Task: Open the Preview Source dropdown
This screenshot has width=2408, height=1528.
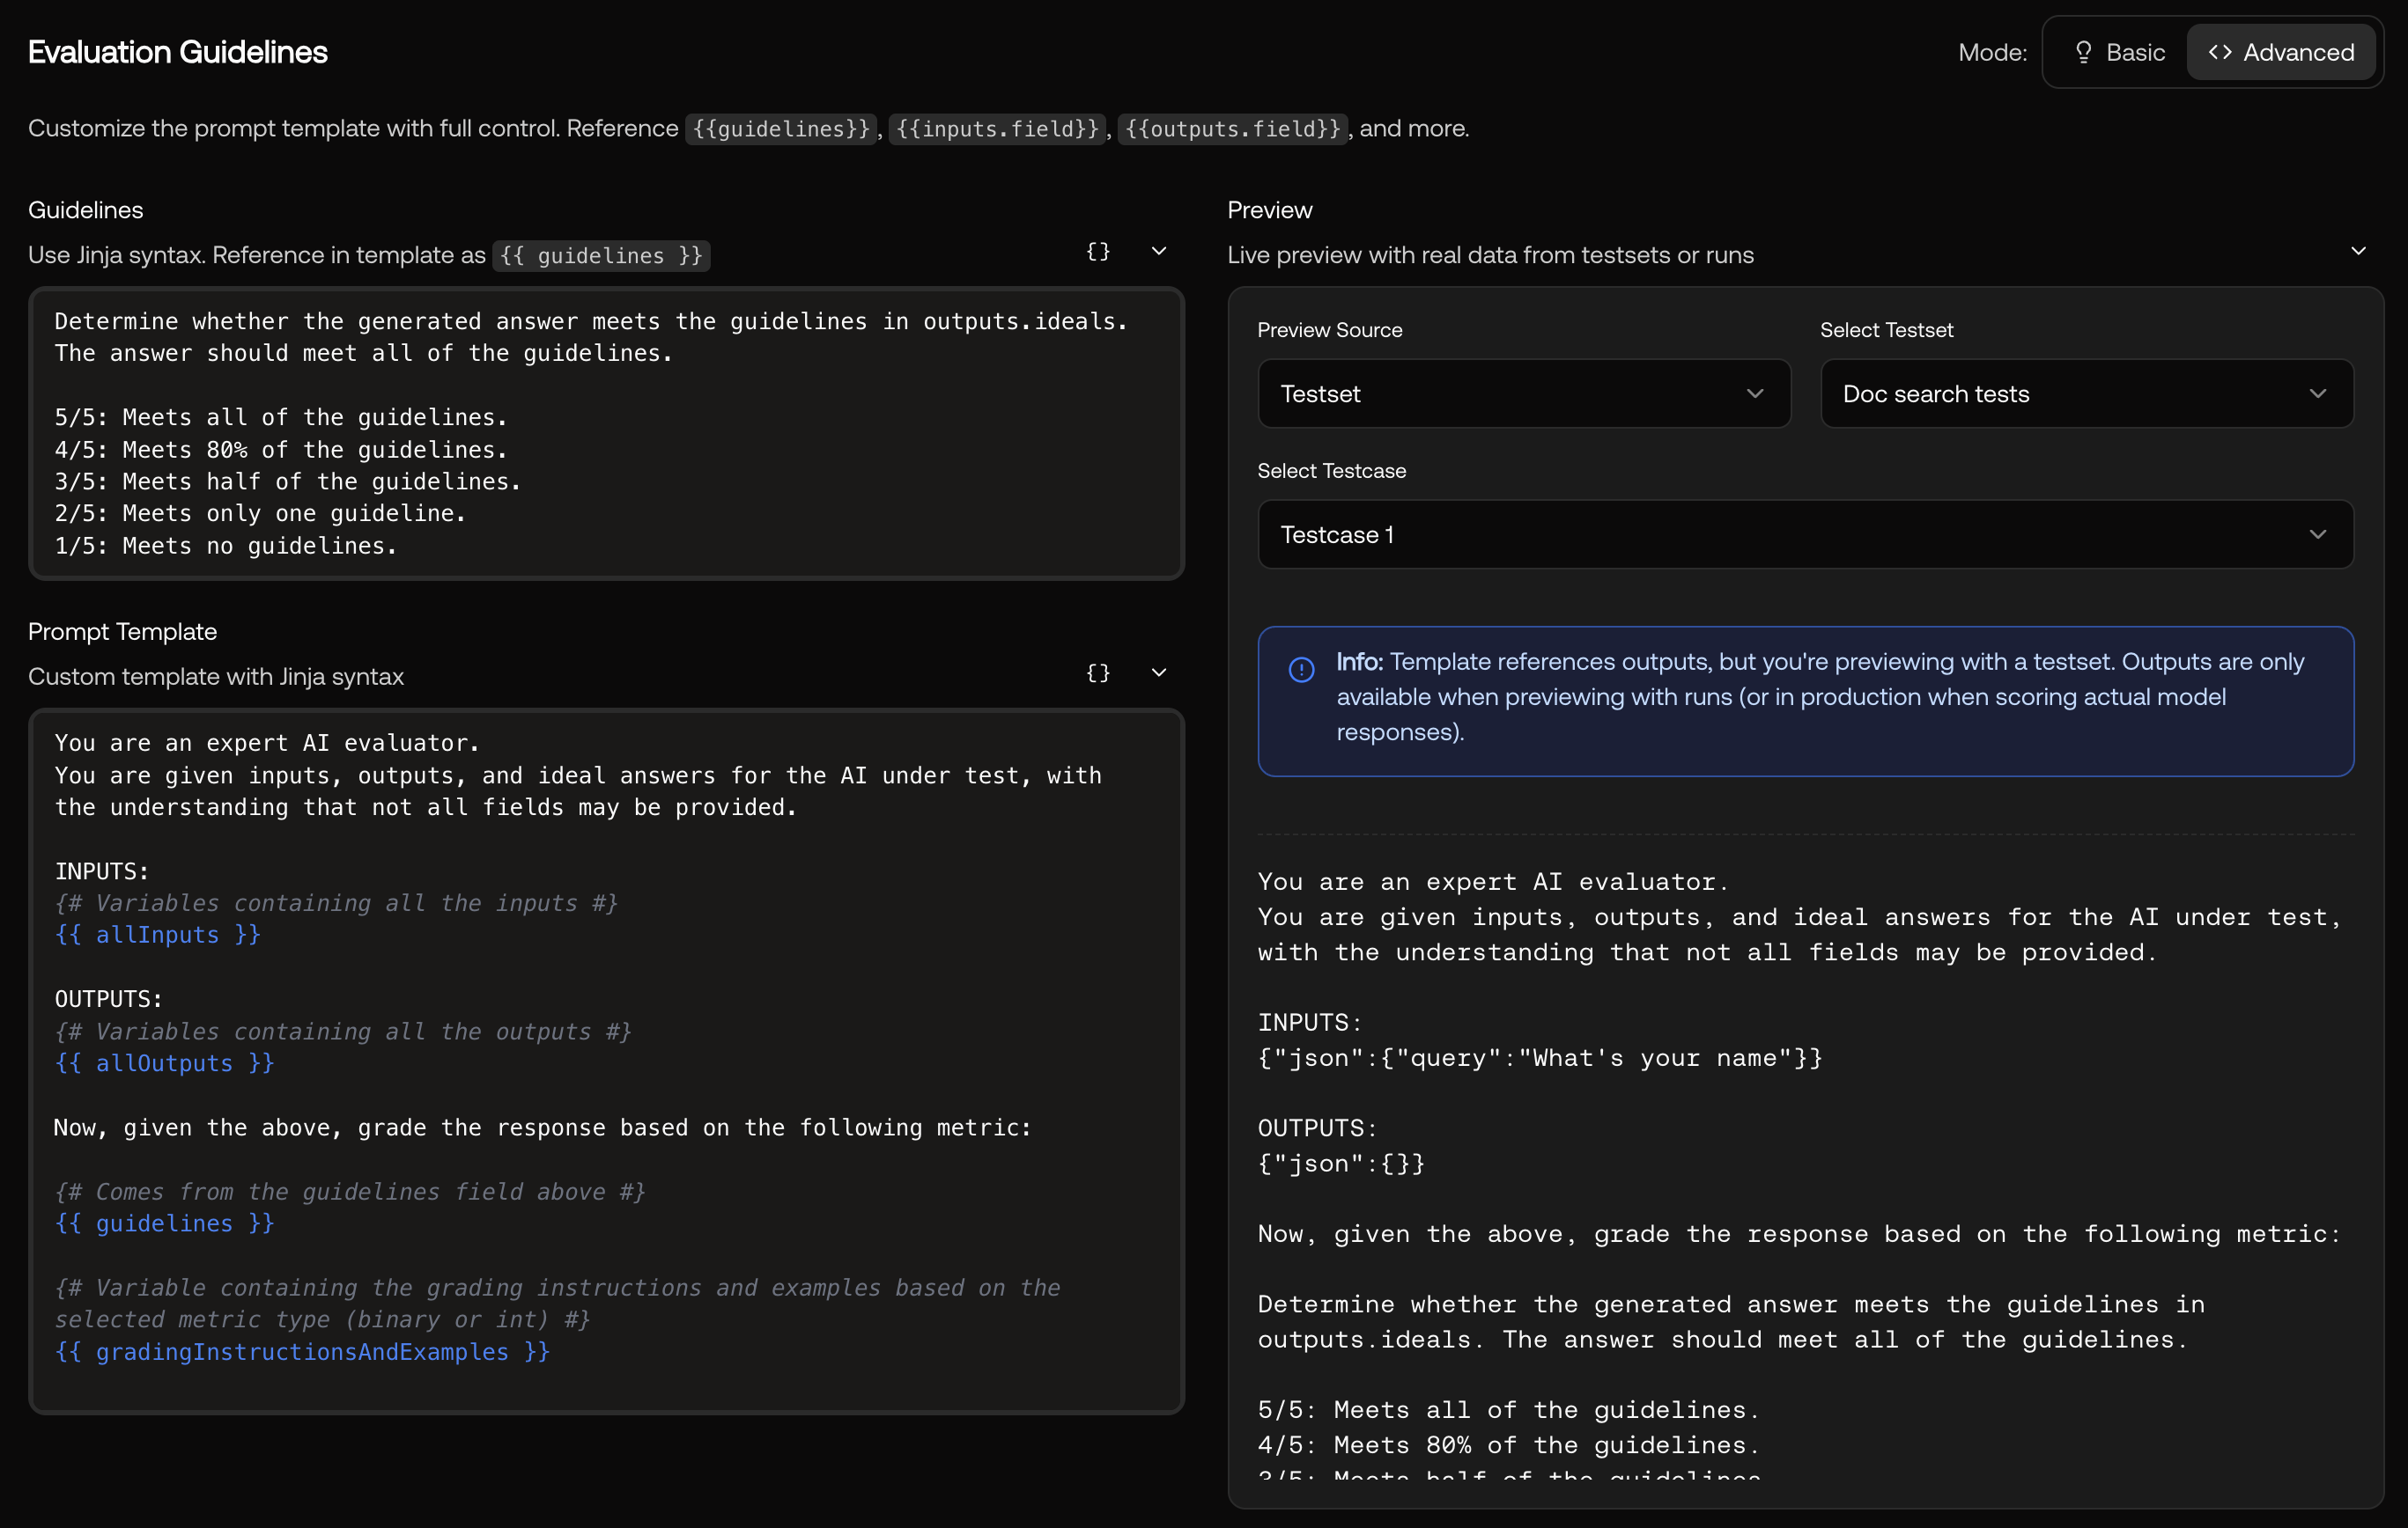Action: (x=1523, y=393)
